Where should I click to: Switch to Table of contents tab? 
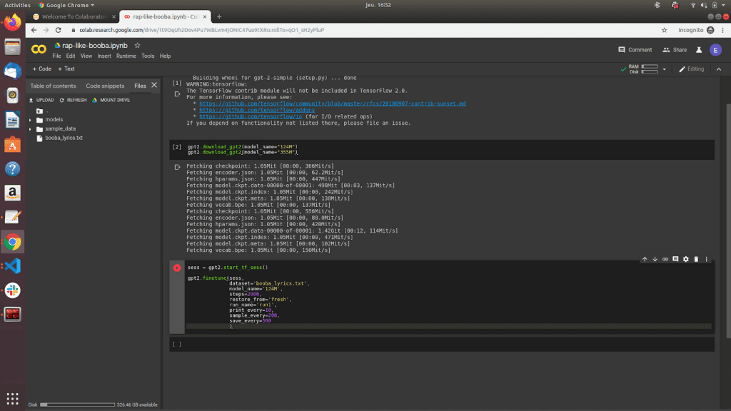pos(53,86)
